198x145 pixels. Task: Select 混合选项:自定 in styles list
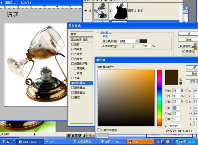coord(82,39)
